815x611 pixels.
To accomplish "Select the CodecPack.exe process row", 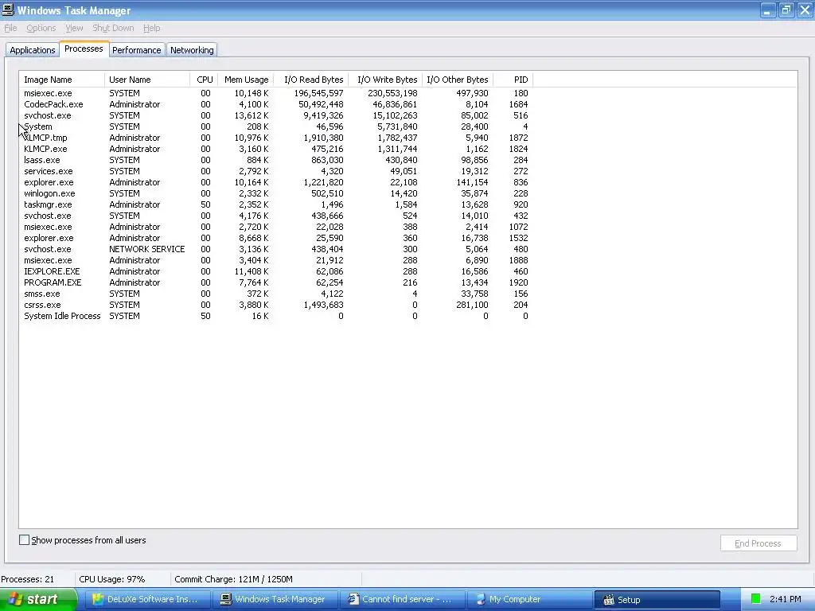I will click(276, 104).
